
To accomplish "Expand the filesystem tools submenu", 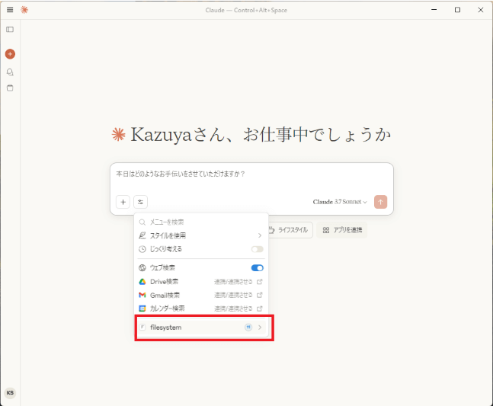I will [201, 328].
